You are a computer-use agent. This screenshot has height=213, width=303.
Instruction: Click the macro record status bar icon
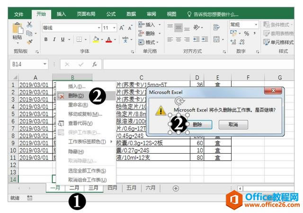tap(29, 198)
